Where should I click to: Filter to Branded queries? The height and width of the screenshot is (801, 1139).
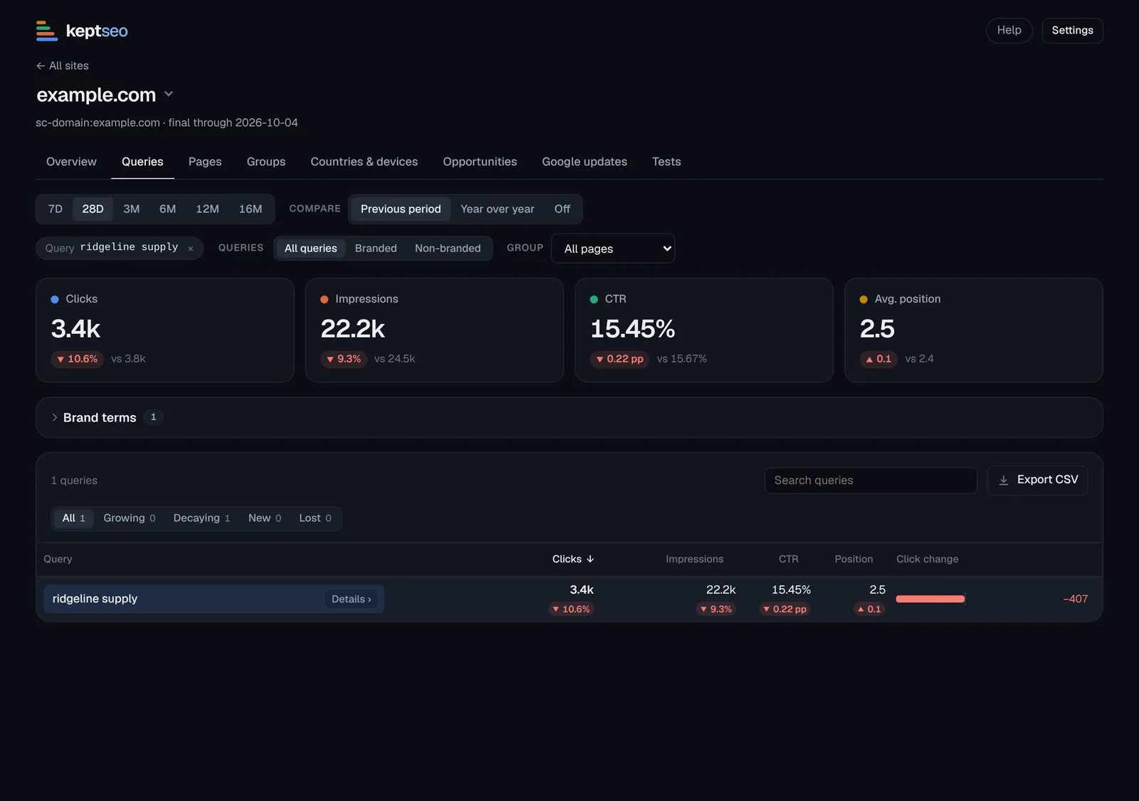[376, 248]
